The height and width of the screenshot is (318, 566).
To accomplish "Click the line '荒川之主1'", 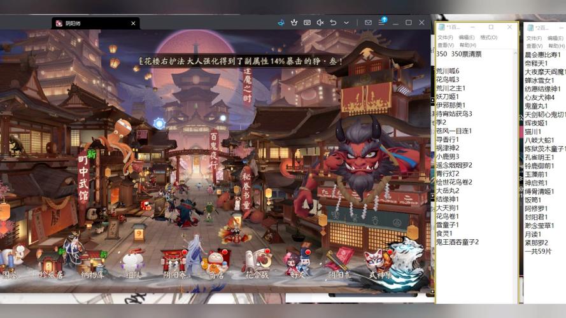I will point(451,88).
